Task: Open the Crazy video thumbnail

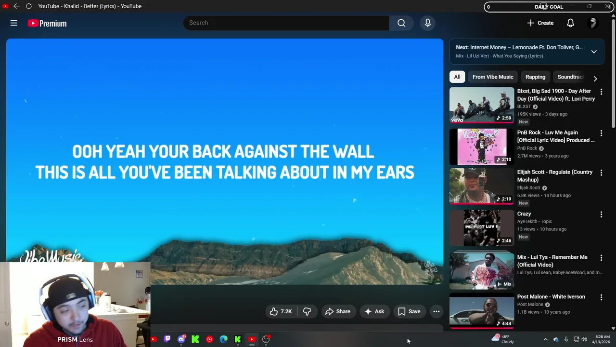Action: [x=482, y=228]
